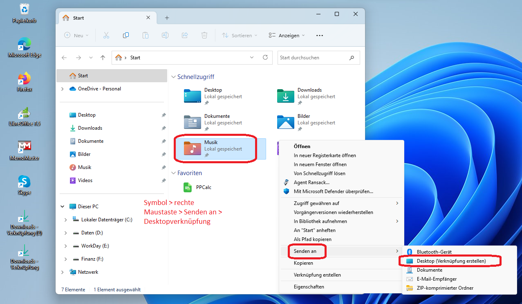The width and height of the screenshot is (522, 304).
Task: Select WorkDay (E:) in navigation pane
Action: tap(112, 246)
